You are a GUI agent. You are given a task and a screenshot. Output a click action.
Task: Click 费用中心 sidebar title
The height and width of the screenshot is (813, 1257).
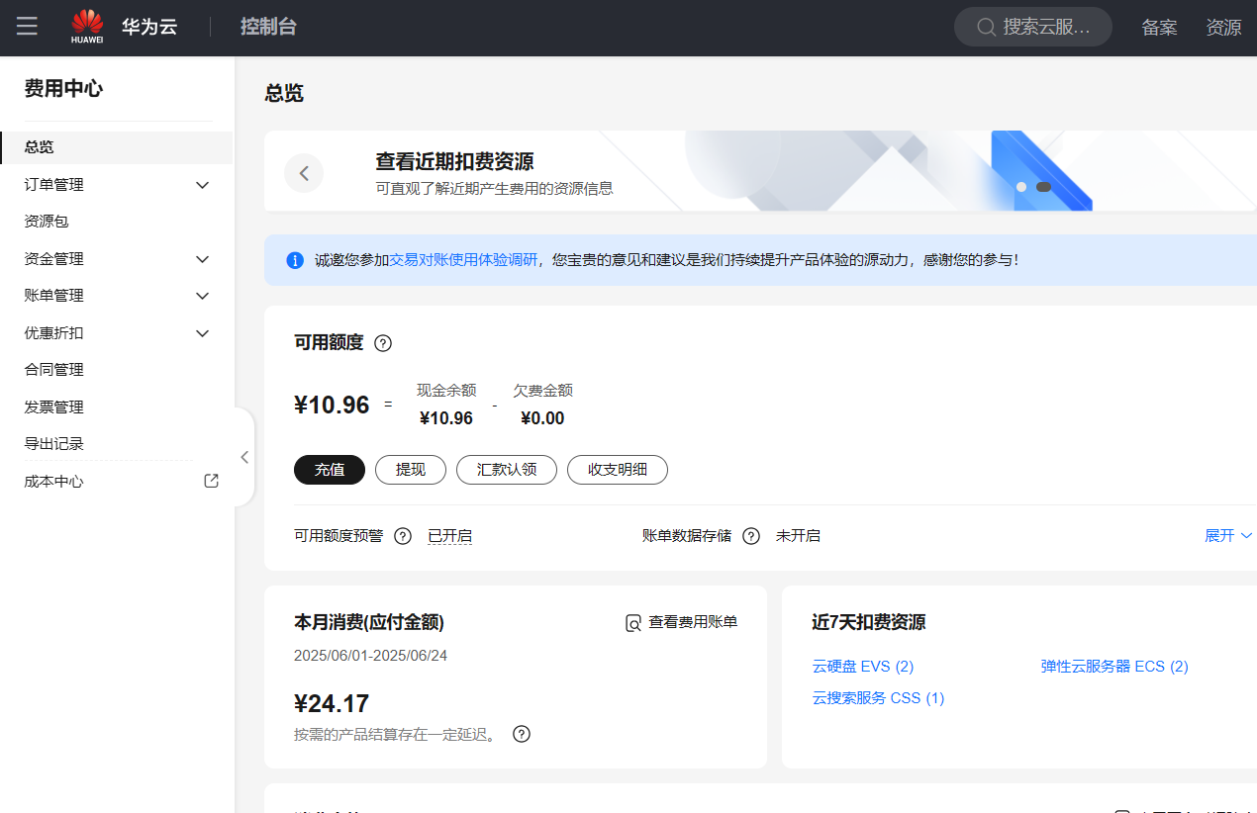coord(63,89)
